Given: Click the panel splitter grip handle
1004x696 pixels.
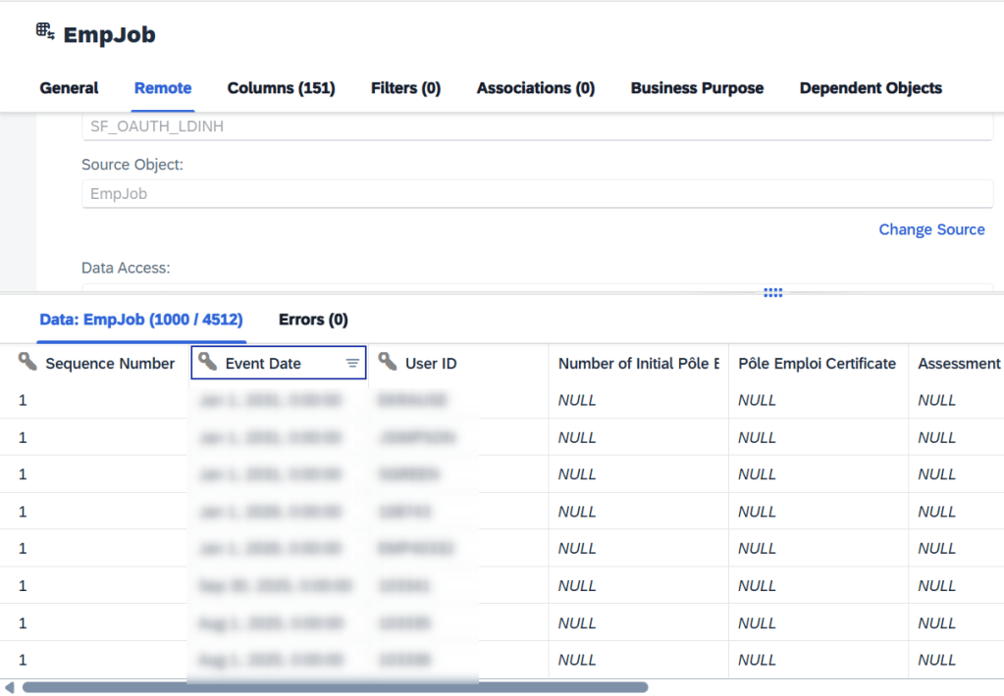Looking at the screenshot, I should point(772,292).
